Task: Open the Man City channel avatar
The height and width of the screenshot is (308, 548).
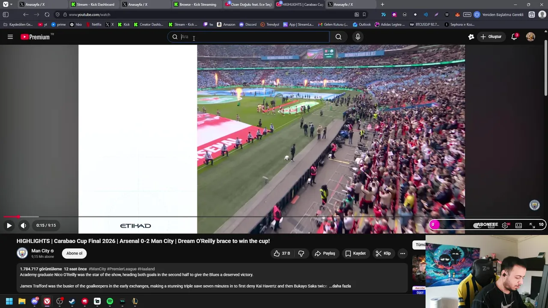Action: pyautogui.click(x=22, y=253)
